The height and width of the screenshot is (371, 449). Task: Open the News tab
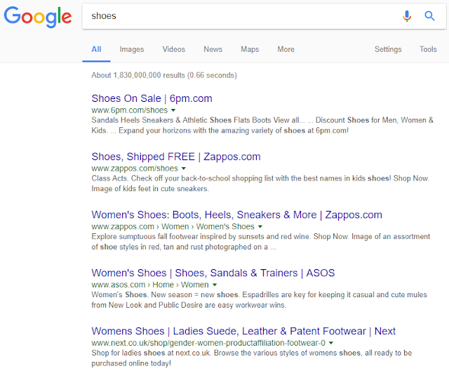(213, 49)
